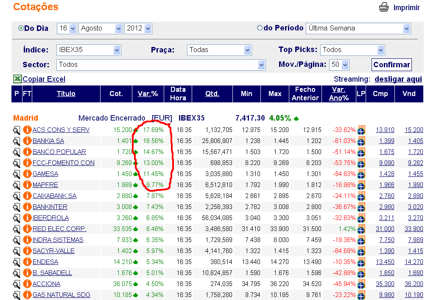Click the Excel icon beside Copiar Excel
Image resolution: width=425 pixels, height=300 pixels.
[17, 79]
